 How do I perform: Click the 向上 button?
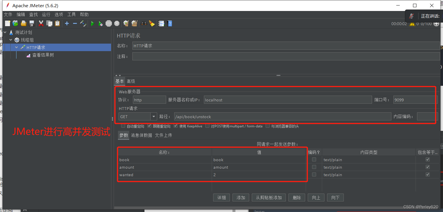click(316, 198)
